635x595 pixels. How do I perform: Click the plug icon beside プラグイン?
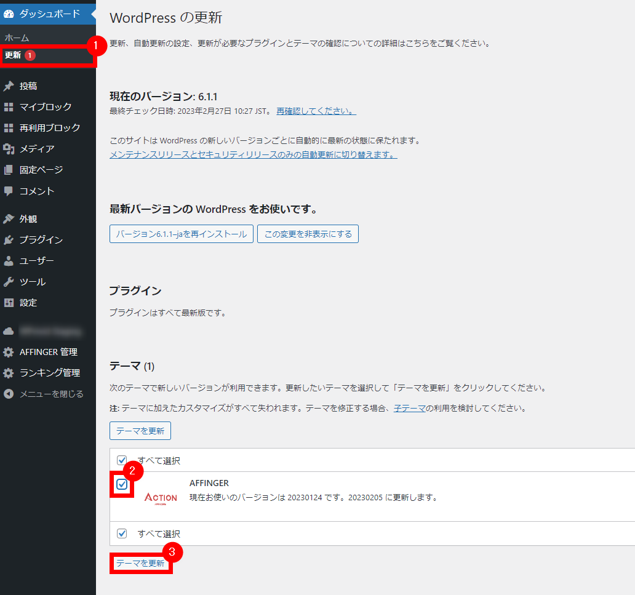[9, 240]
